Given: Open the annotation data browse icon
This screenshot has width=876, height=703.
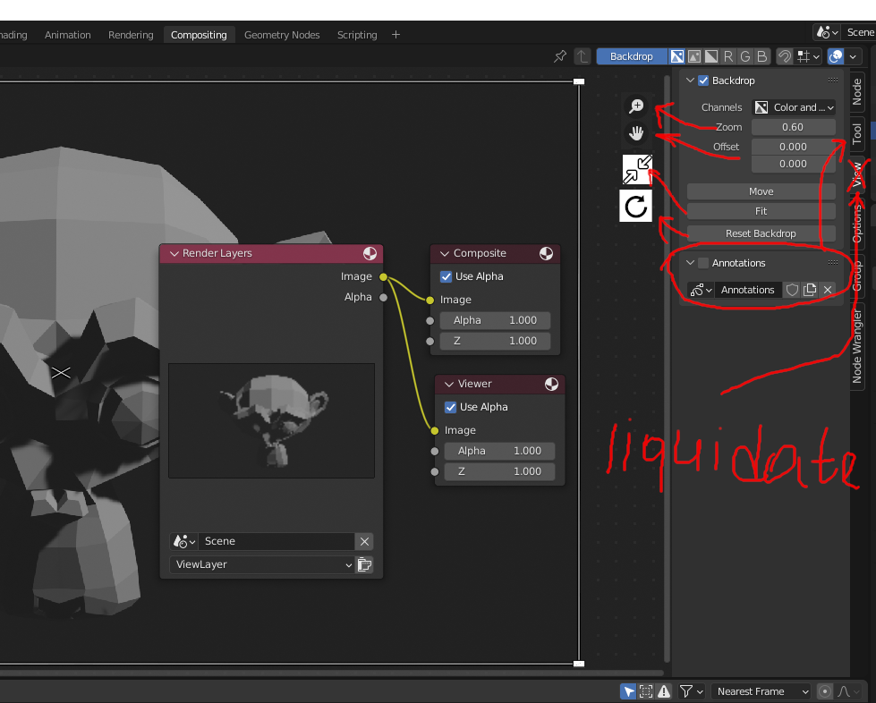Looking at the screenshot, I should click(702, 290).
